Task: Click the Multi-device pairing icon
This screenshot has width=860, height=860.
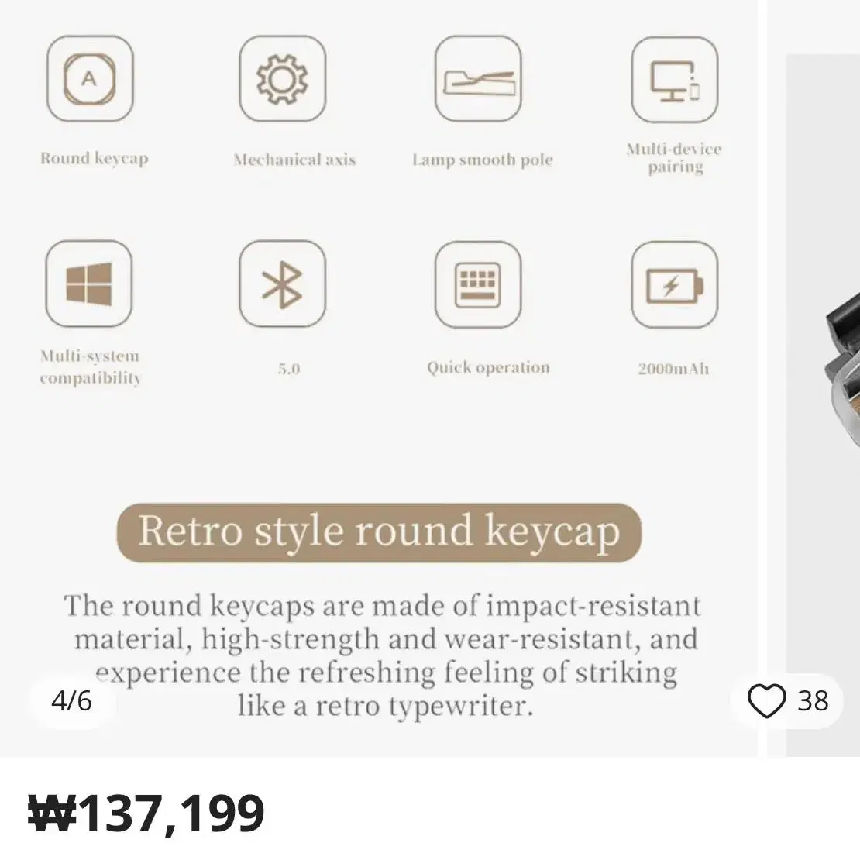Action: pyautogui.click(x=675, y=80)
